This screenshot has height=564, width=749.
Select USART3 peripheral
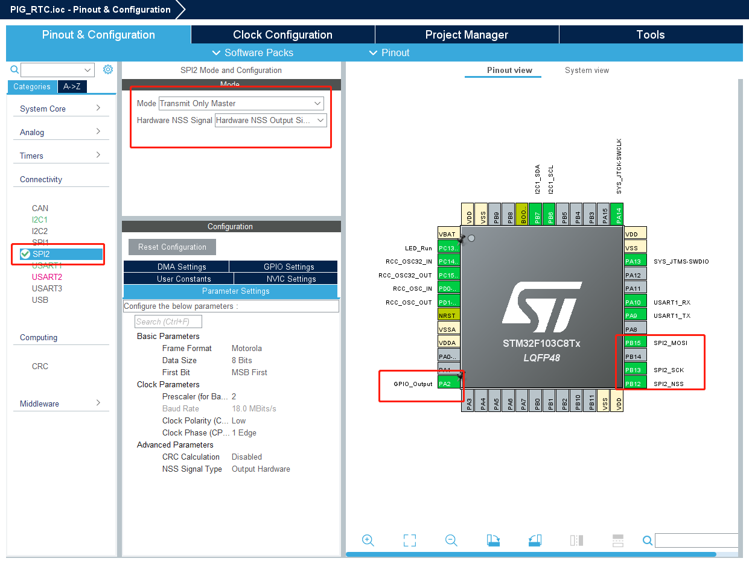point(47,288)
